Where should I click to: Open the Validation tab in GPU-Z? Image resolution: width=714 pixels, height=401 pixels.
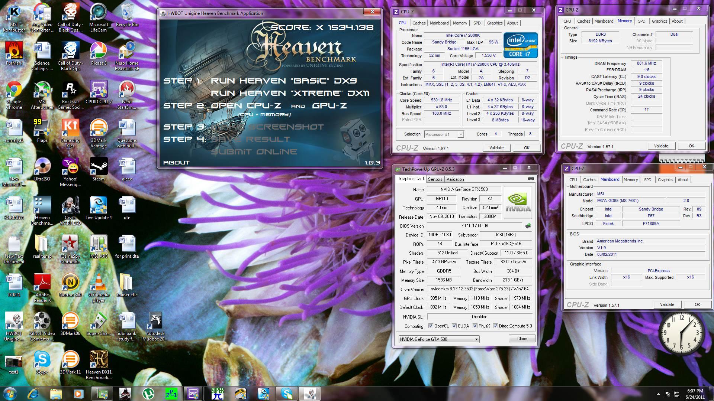pyautogui.click(x=455, y=179)
